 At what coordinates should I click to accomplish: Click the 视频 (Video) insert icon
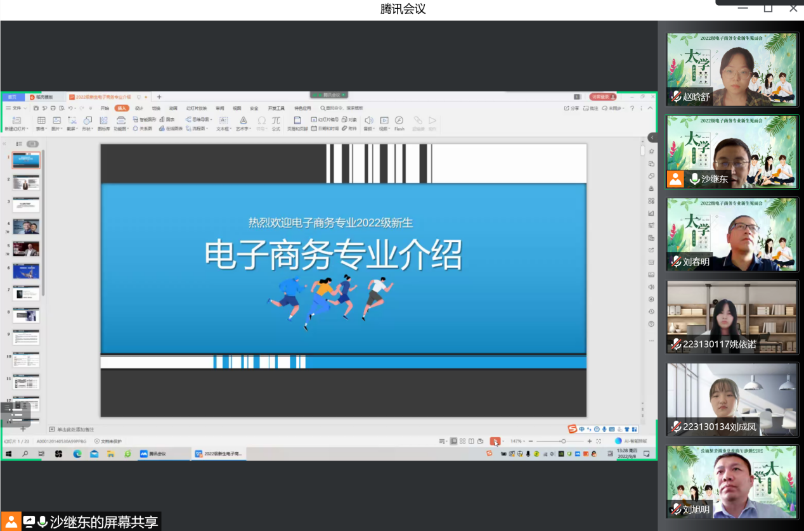click(384, 120)
